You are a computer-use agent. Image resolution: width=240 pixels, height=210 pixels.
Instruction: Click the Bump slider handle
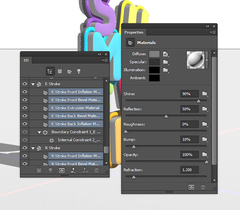[134, 147]
